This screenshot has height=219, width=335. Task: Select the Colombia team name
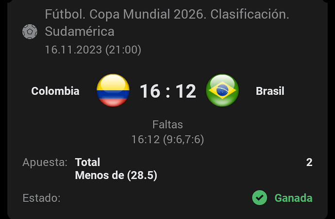point(55,91)
